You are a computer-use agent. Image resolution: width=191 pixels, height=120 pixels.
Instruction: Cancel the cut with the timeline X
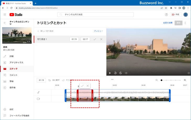click(88, 86)
